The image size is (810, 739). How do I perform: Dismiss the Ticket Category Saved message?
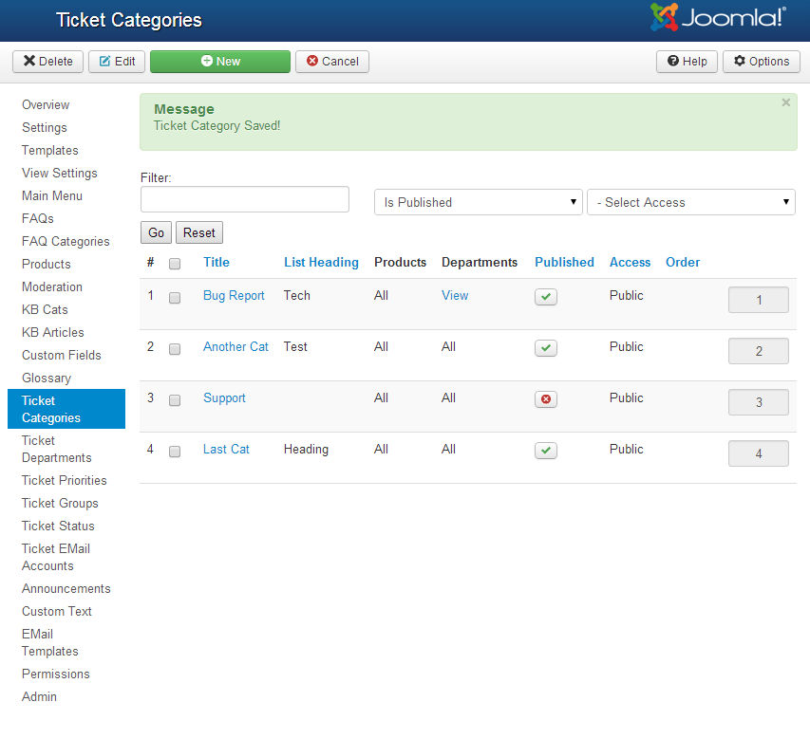coord(785,102)
